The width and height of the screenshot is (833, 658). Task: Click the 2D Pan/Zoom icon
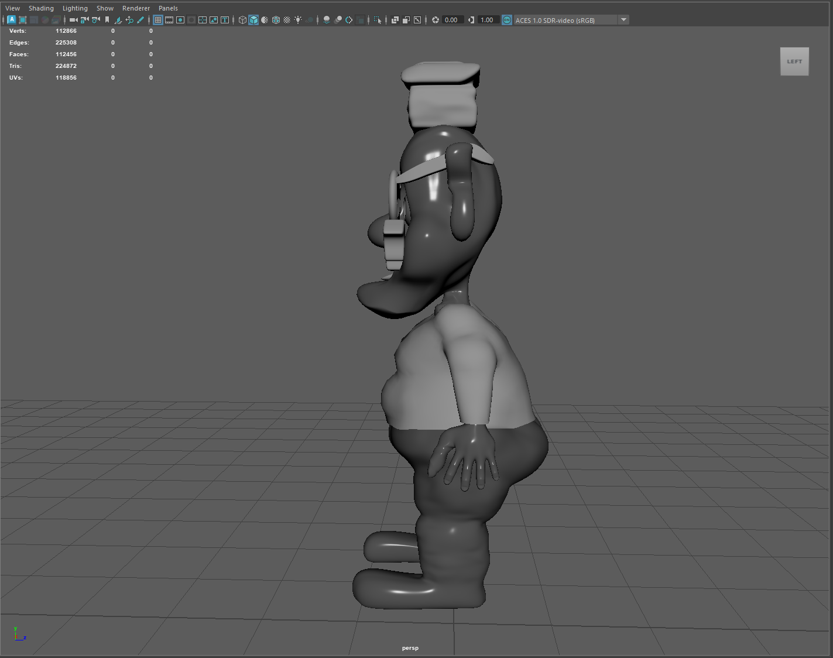tap(129, 20)
